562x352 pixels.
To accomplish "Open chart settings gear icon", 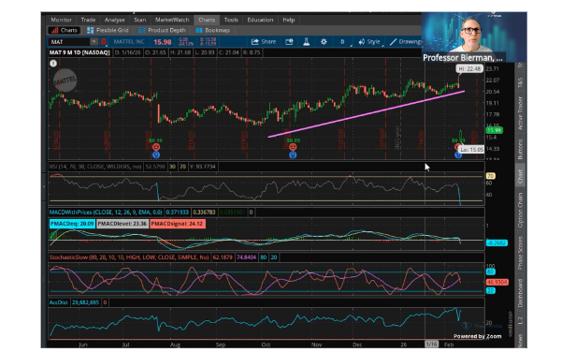I will (324, 42).
